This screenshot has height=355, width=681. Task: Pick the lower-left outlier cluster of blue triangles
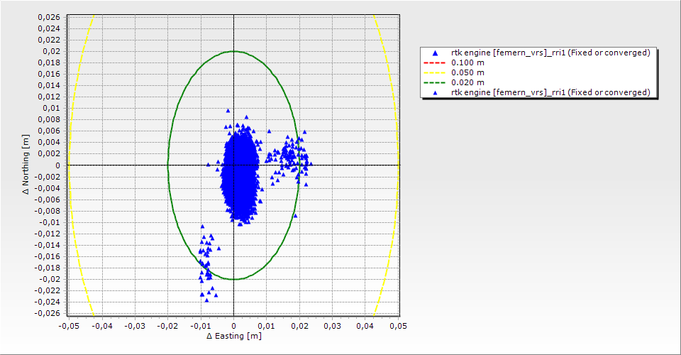pos(206,263)
